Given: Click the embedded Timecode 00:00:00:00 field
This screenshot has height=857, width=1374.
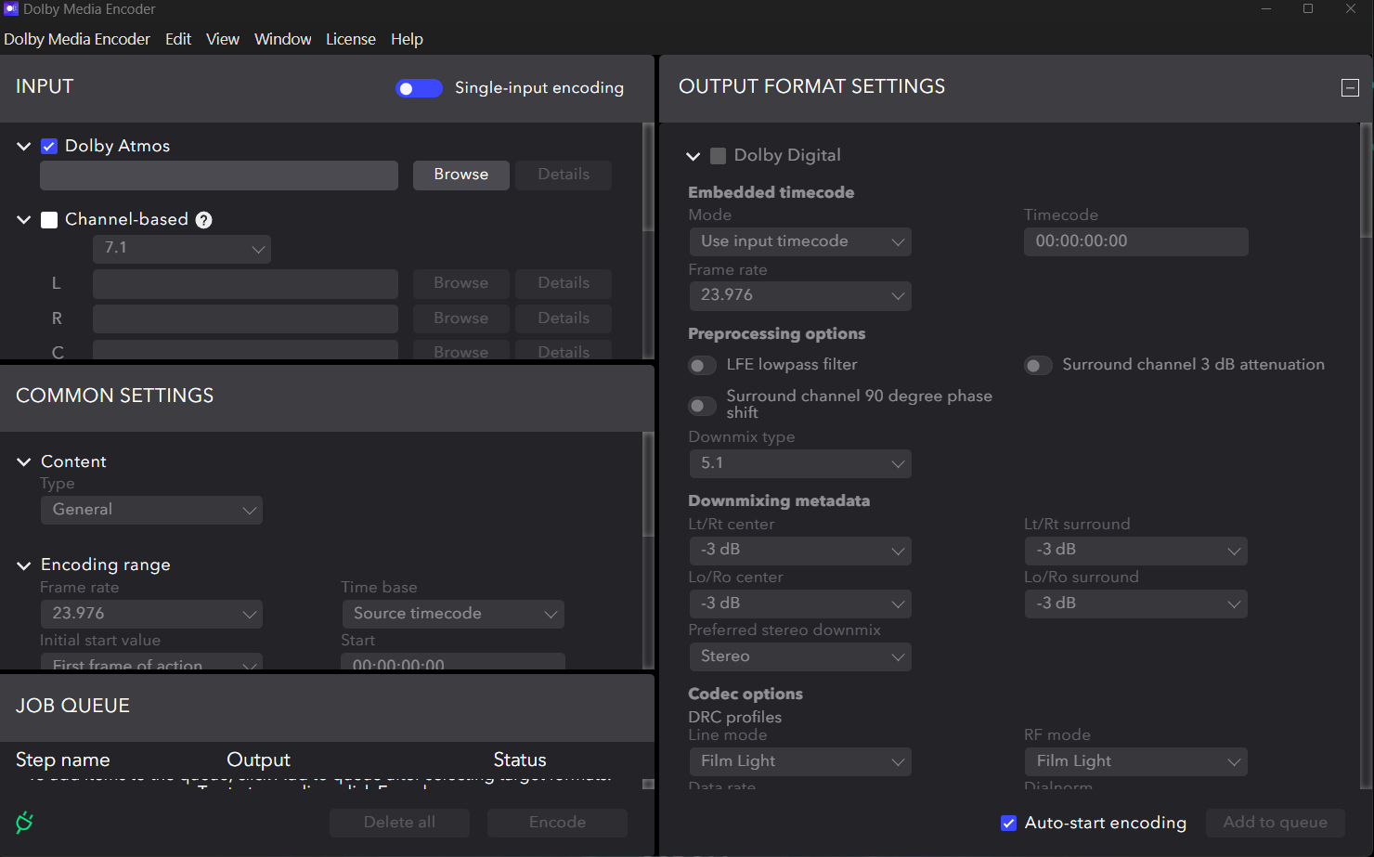Looking at the screenshot, I should 1136,241.
